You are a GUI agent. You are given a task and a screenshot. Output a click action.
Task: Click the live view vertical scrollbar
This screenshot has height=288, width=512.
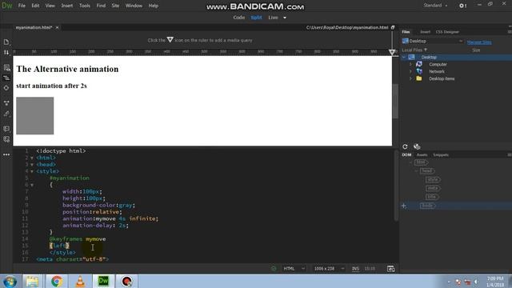(x=395, y=102)
